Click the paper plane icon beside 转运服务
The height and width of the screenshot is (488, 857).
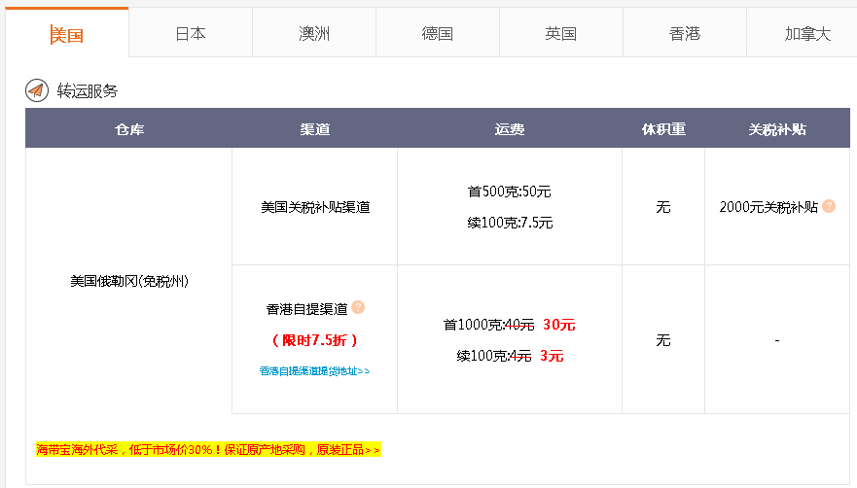36,90
